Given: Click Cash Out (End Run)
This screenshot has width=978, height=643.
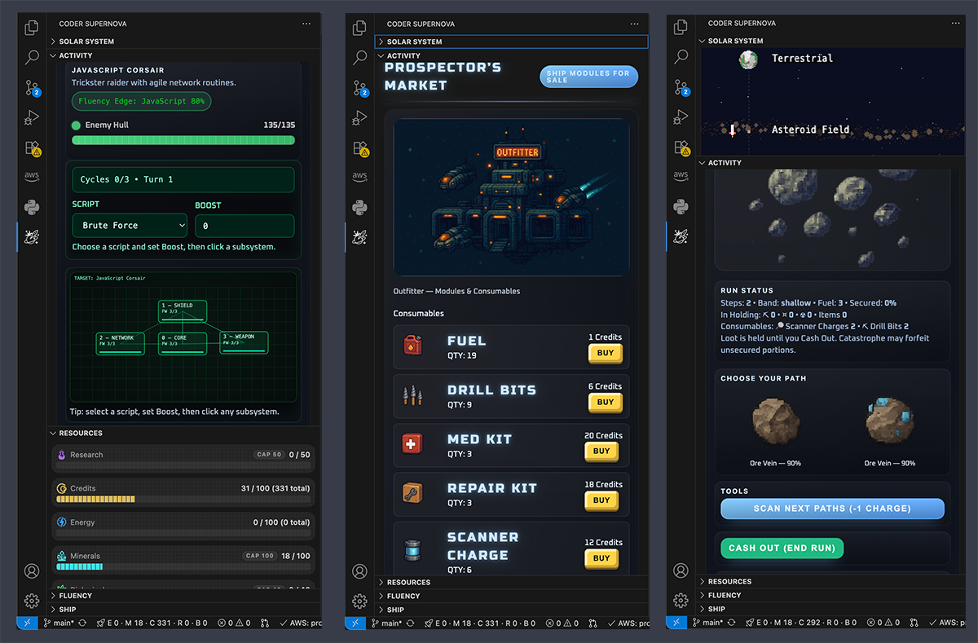Looking at the screenshot, I should pyautogui.click(x=782, y=548).
